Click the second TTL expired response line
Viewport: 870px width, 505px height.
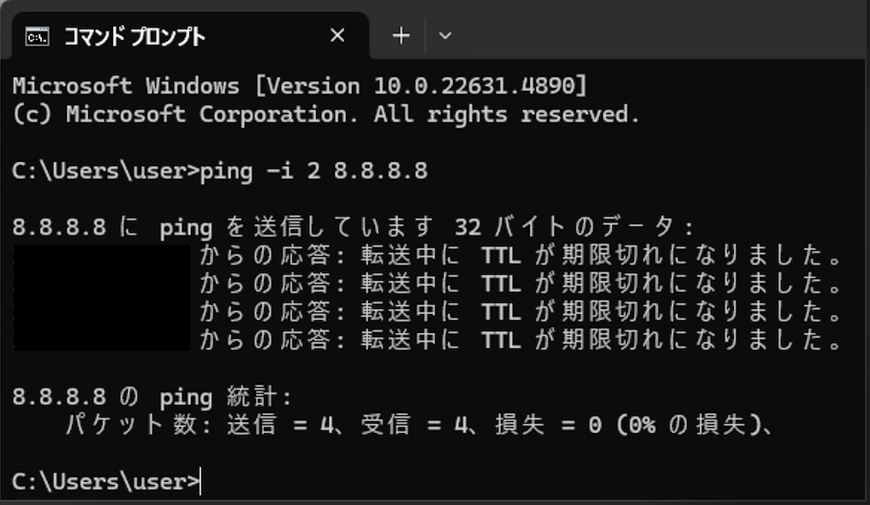click(514, 282)
